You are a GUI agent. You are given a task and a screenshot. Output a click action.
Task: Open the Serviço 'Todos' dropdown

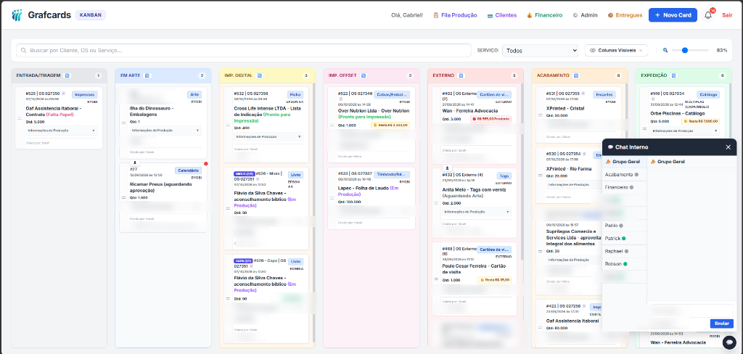coord(540,50)
